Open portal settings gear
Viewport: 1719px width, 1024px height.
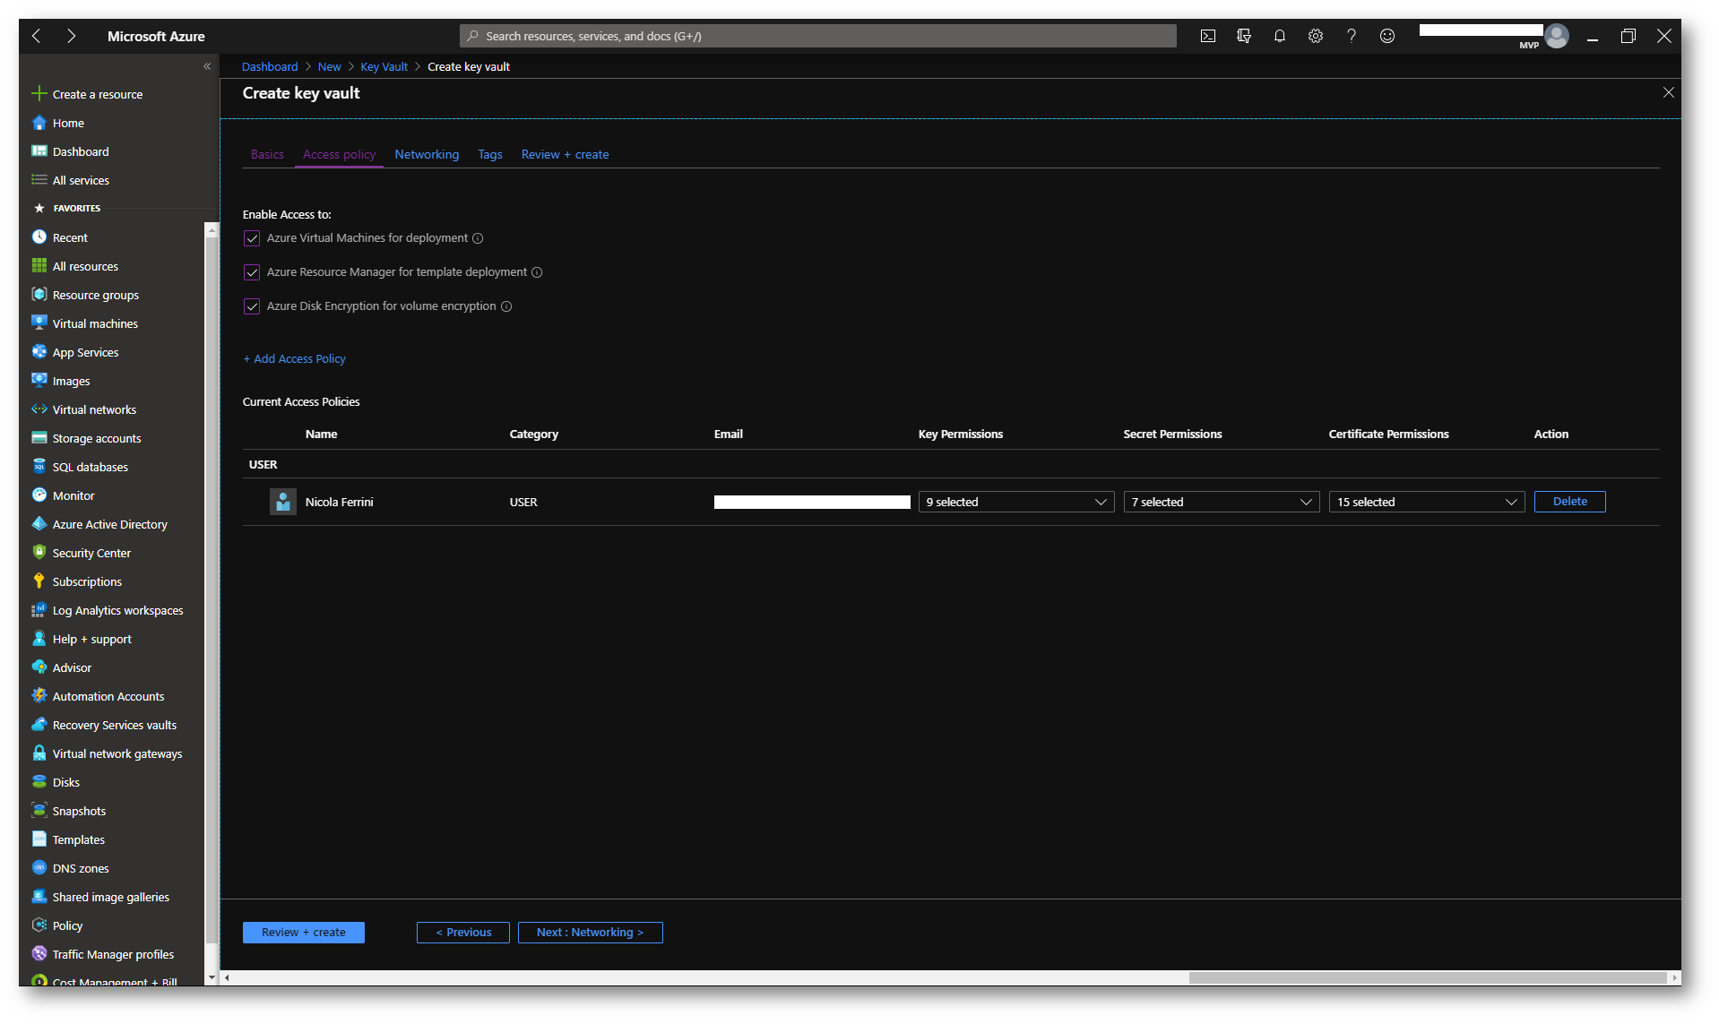coord(1315,36)
